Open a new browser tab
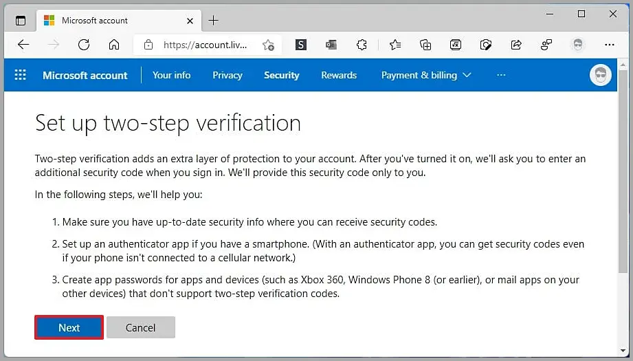The height and width of the screenshot is (361, 633). [x=213, y=20]
